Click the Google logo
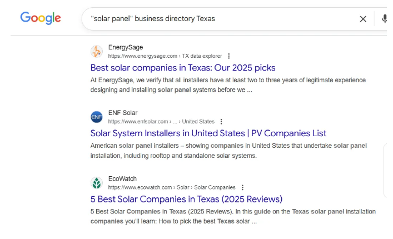Screen dimensions: 393x239 [41, 18]
